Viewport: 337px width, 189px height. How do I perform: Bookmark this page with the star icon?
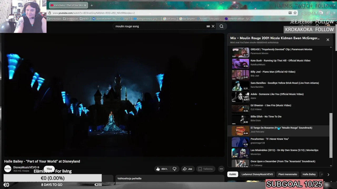coord(295,13)
